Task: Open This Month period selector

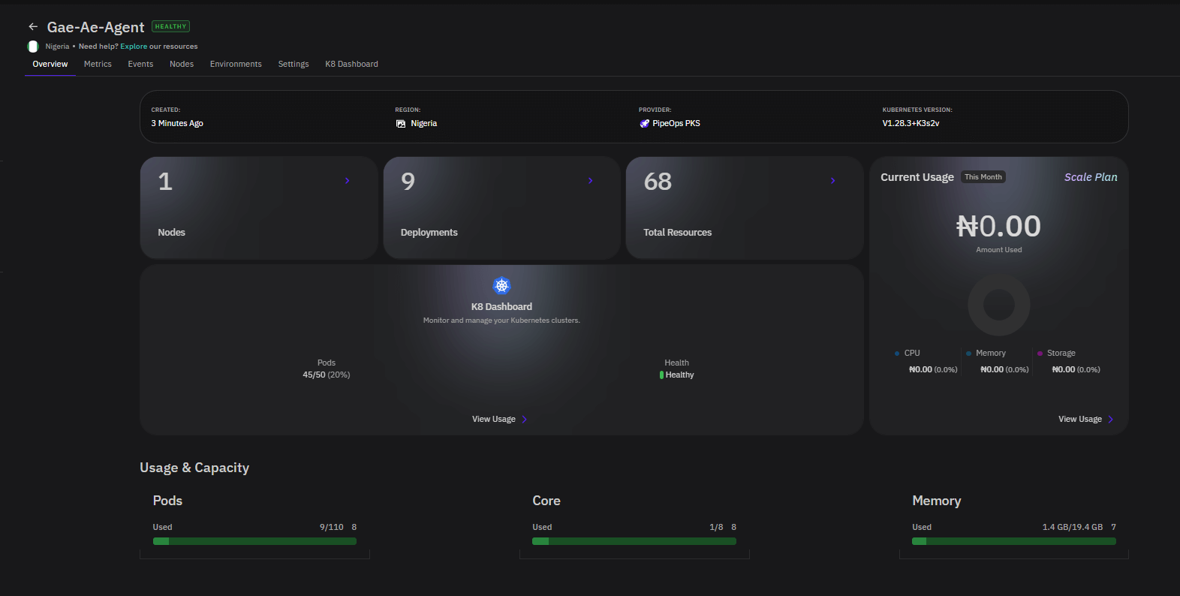Action: coord(983,177)
